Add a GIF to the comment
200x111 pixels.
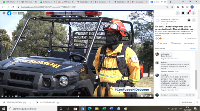tap(190, 95)
